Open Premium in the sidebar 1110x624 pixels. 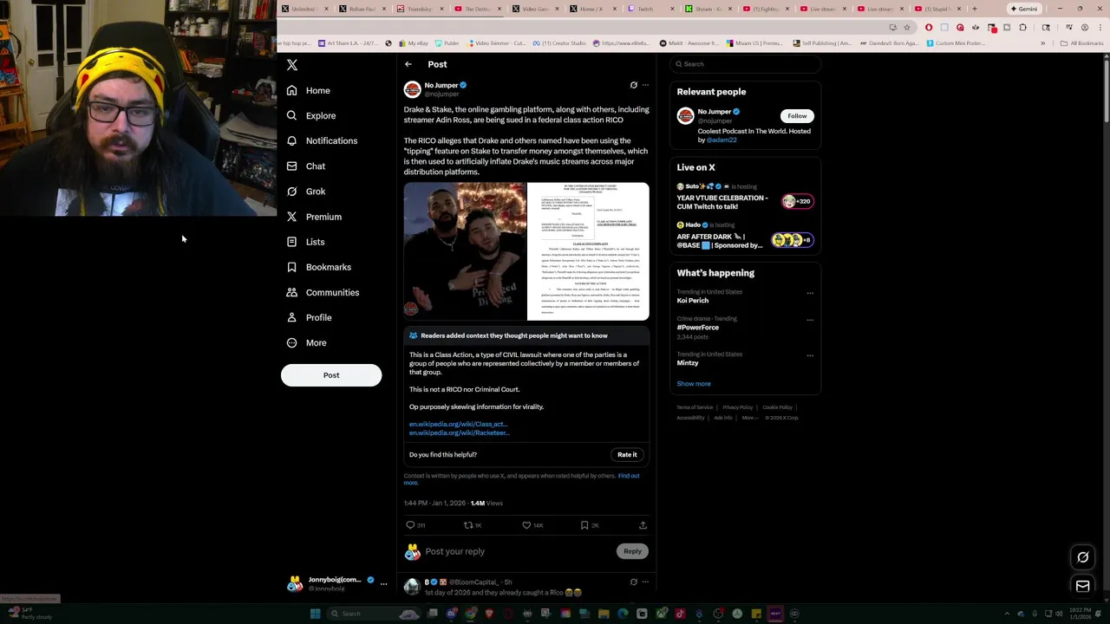pos(313,217)
